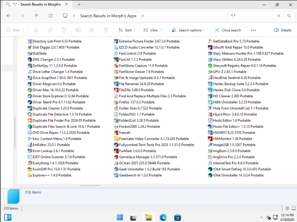Select the FurMark 2.6.0.0 Portable icon
297x222 pixels.
116,151
